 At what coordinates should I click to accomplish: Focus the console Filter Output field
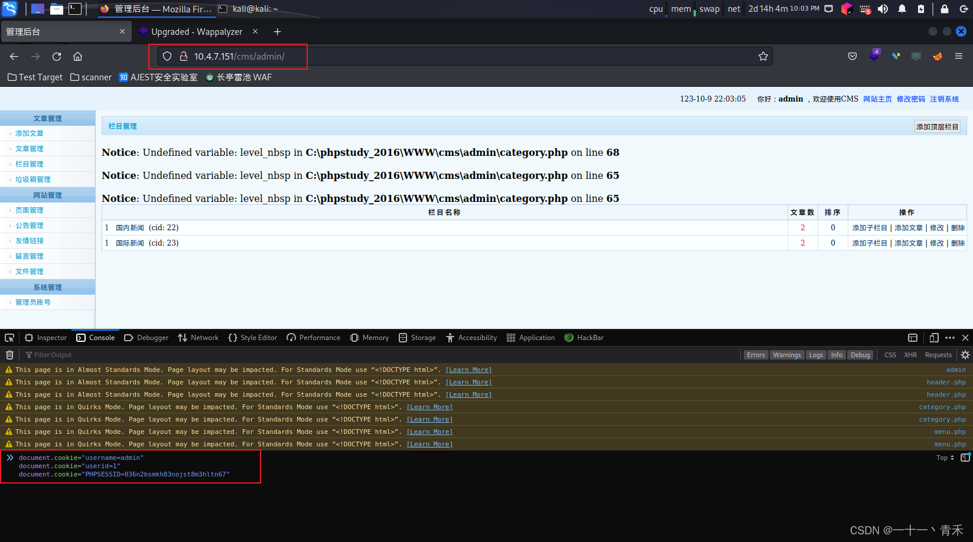click(x=378, y=355)
